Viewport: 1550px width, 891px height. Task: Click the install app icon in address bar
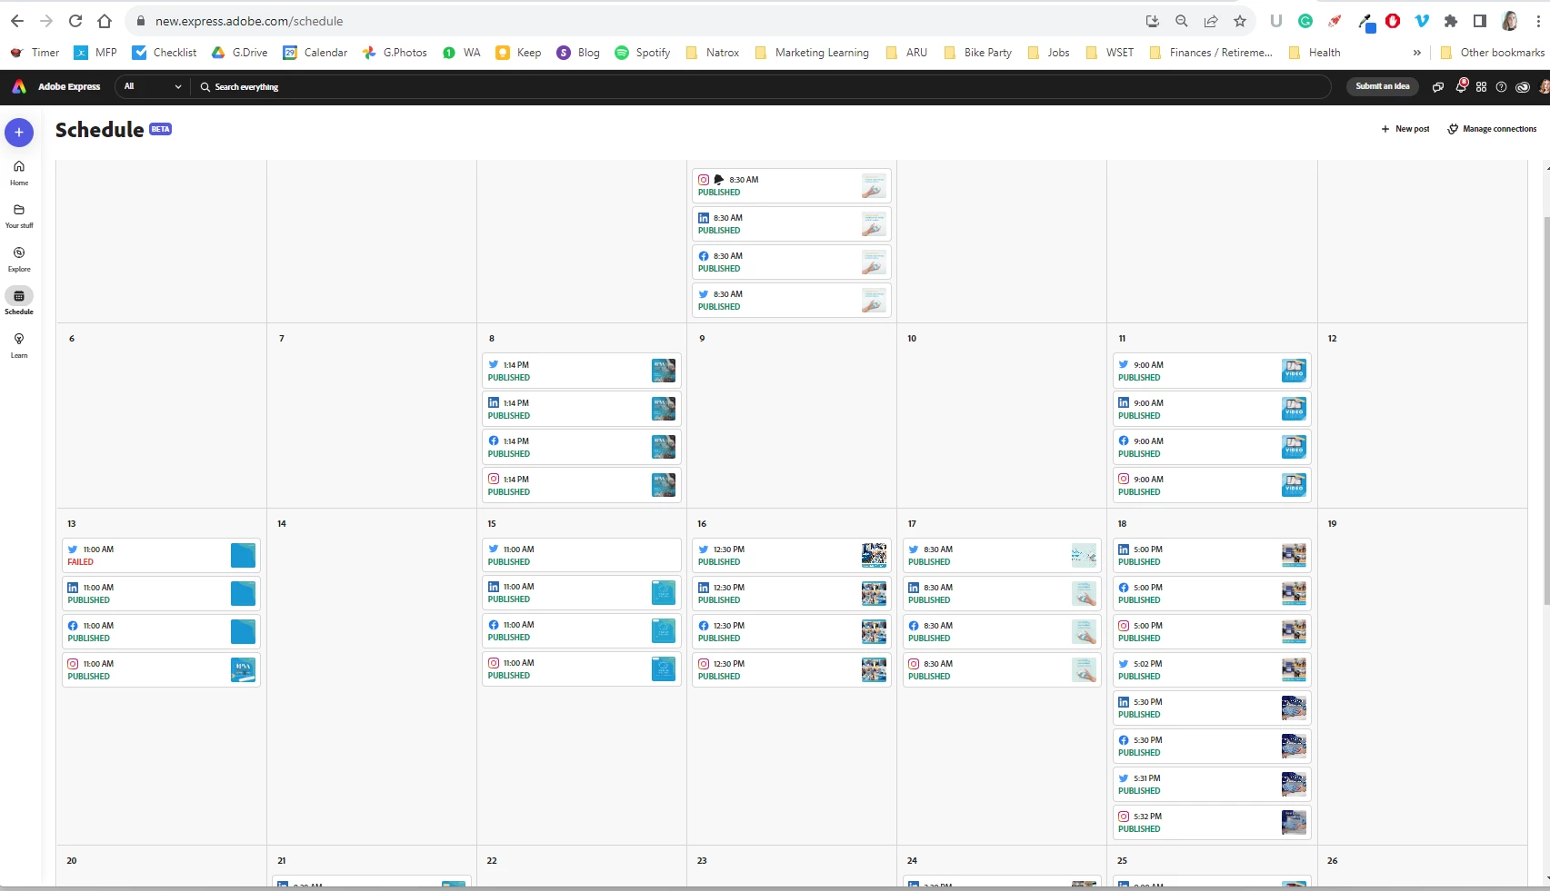point(1153,21)
